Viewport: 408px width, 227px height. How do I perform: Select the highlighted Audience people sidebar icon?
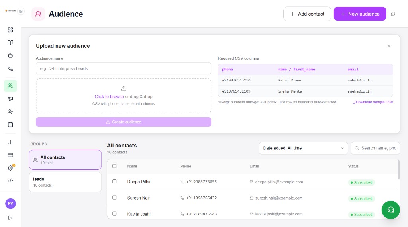(10, 86)
